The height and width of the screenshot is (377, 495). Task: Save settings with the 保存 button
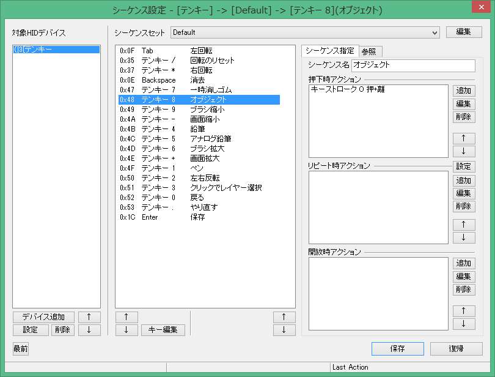[397, 348]
